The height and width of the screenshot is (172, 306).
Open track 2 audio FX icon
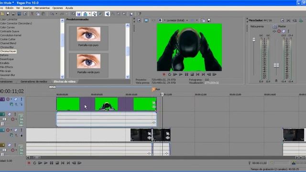point(13,119)
